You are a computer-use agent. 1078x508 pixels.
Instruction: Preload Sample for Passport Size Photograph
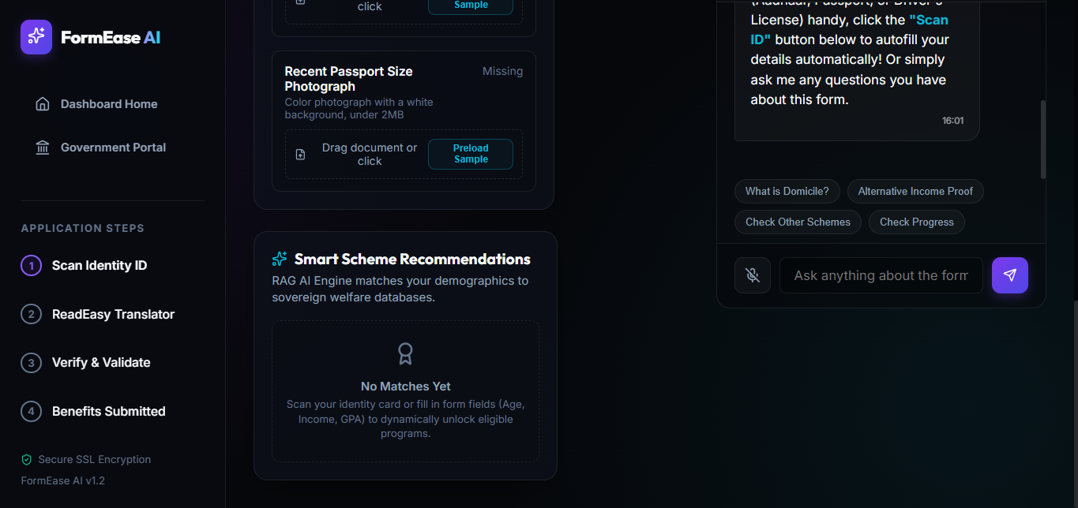[x=471, y=154]
